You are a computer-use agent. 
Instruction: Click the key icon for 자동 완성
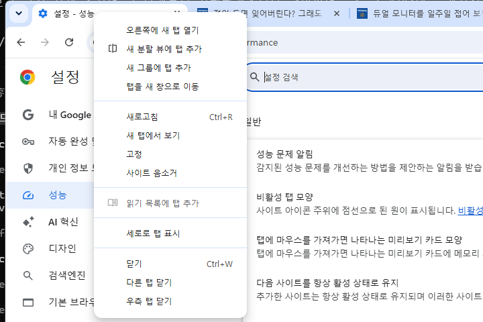click(28, 142)
